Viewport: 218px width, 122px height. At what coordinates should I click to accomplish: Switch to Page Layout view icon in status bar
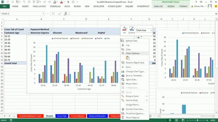coord(176,120)
